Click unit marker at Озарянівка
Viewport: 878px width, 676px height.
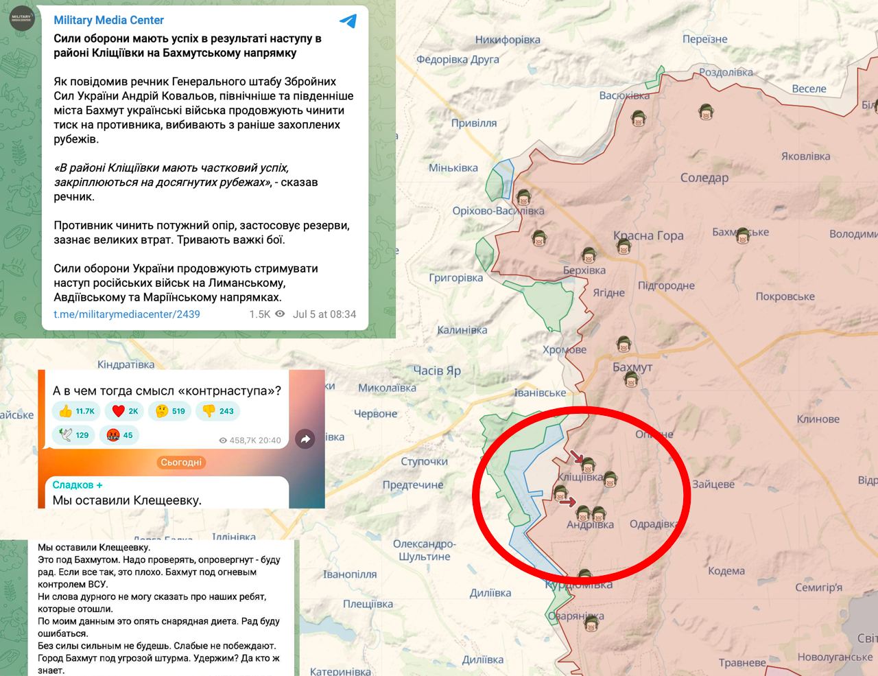589,625
